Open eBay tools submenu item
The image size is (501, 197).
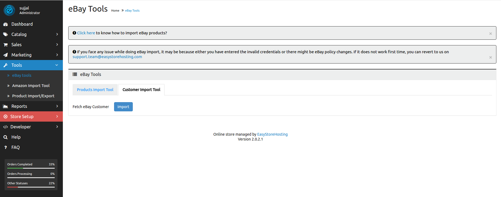pos(31,75)
